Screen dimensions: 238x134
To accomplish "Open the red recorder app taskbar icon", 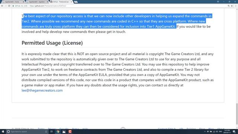I will [70, 131].
